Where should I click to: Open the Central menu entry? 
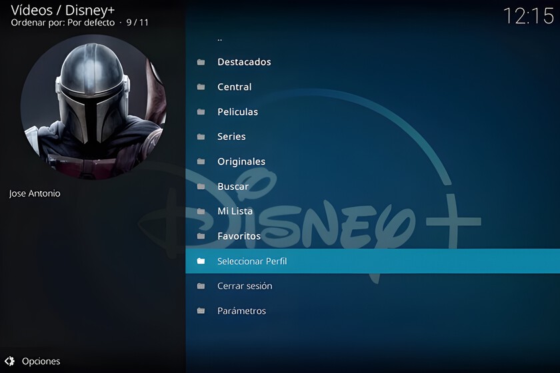(x=373, y=87)
